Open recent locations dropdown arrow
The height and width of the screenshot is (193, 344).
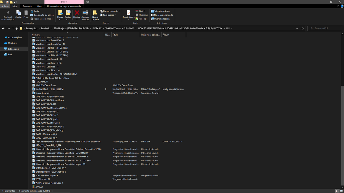point(13,28)
